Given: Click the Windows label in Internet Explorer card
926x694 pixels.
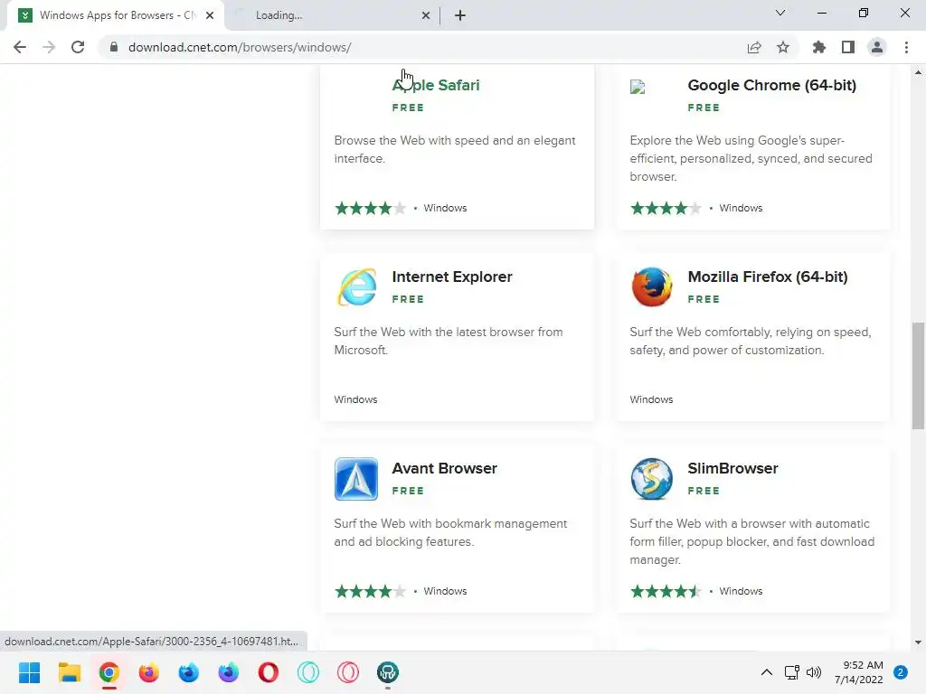Looking at the screenshot, I should pyautogui.click(x=355, y=399).
